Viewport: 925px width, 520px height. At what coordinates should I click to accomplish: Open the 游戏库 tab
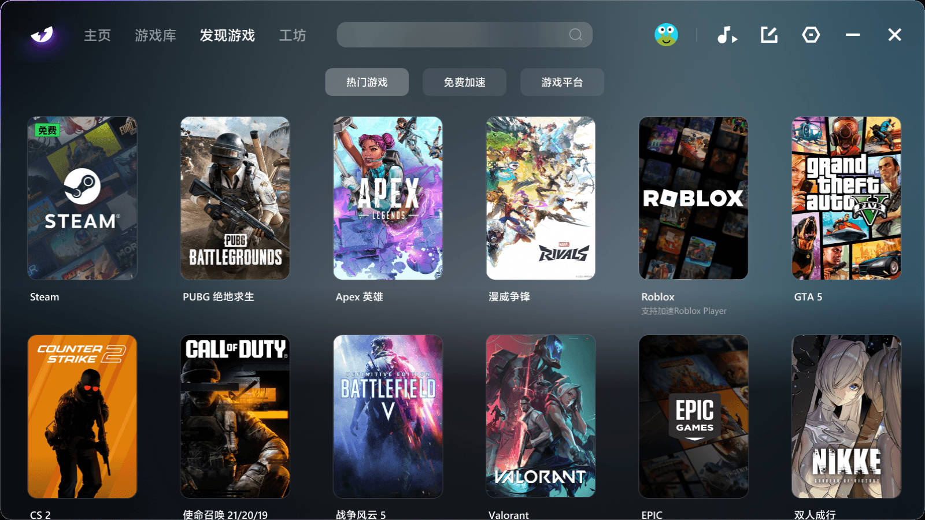click(x=156, y=35)
